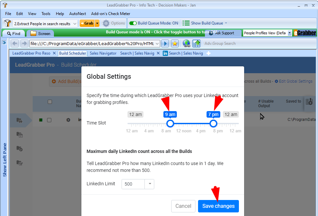The image size is (318, 216).
Task: Click the Add Build(s) button
Action: click(x=66, y=81)
